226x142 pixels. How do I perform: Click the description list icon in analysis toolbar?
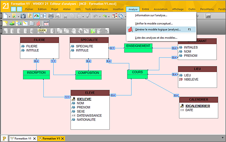point(32,23)
